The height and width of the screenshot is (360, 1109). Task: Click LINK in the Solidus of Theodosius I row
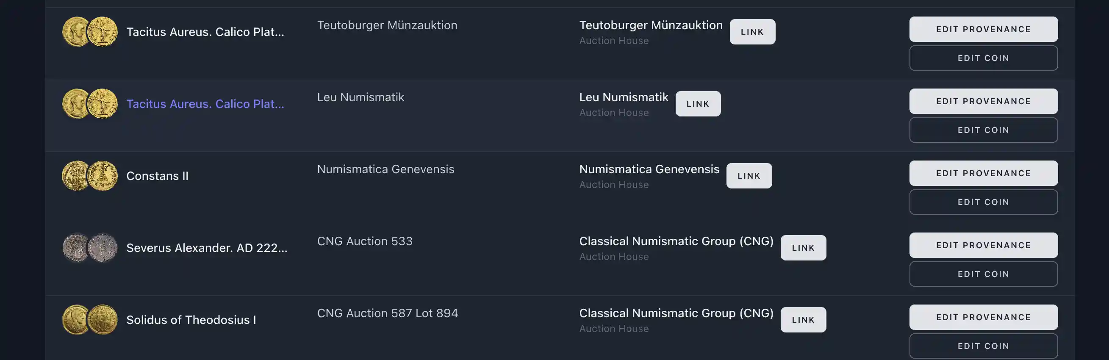pos(803,319)
